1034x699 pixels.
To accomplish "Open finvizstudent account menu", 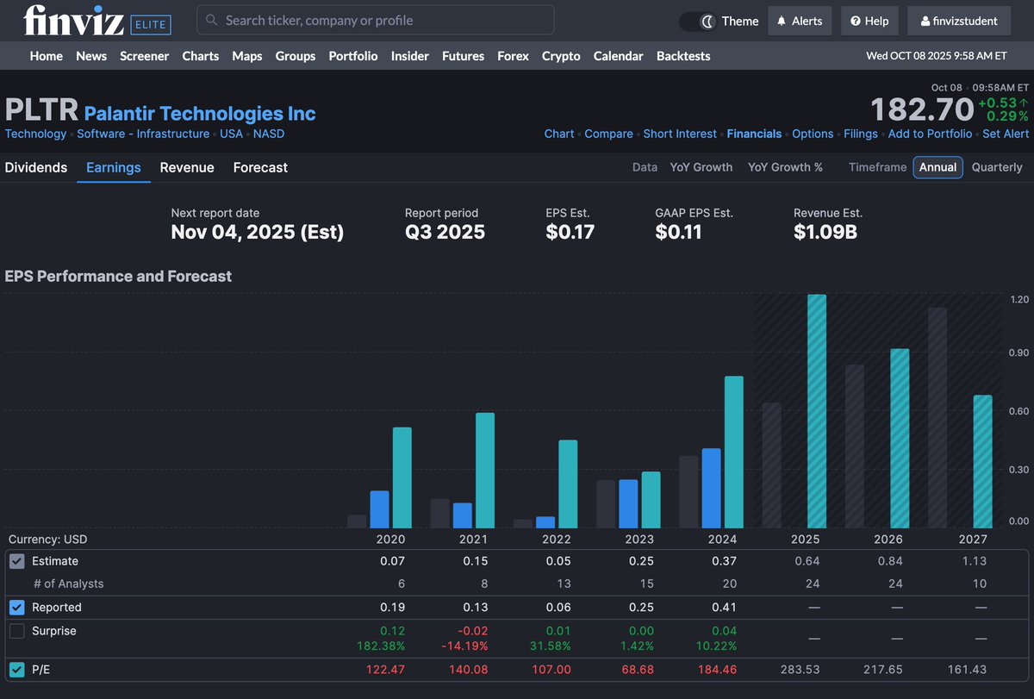I will (959, 21).
